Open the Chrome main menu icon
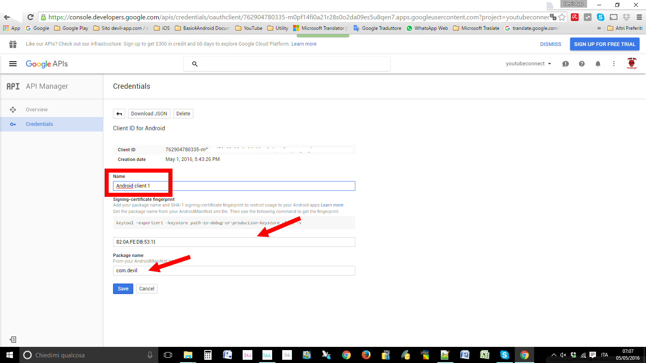The width and height of the screenshot is (646, 363). point(639,17)
